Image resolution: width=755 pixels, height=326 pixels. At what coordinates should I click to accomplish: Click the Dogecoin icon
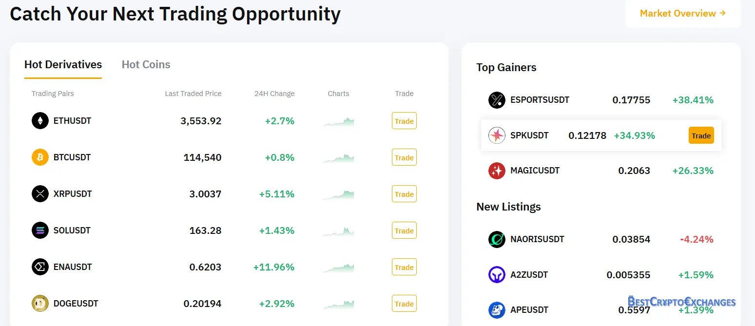40,304
